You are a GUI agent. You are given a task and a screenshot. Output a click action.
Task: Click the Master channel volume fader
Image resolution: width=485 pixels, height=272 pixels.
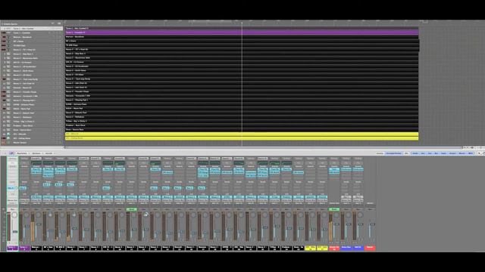coord(372,224)
